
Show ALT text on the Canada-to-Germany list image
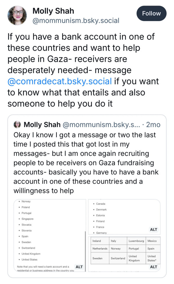tap(154, 230)
